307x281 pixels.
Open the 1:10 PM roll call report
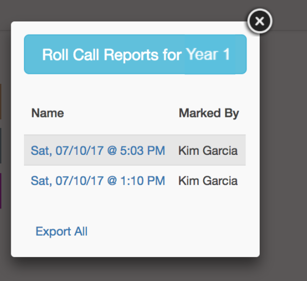(98, 181)
